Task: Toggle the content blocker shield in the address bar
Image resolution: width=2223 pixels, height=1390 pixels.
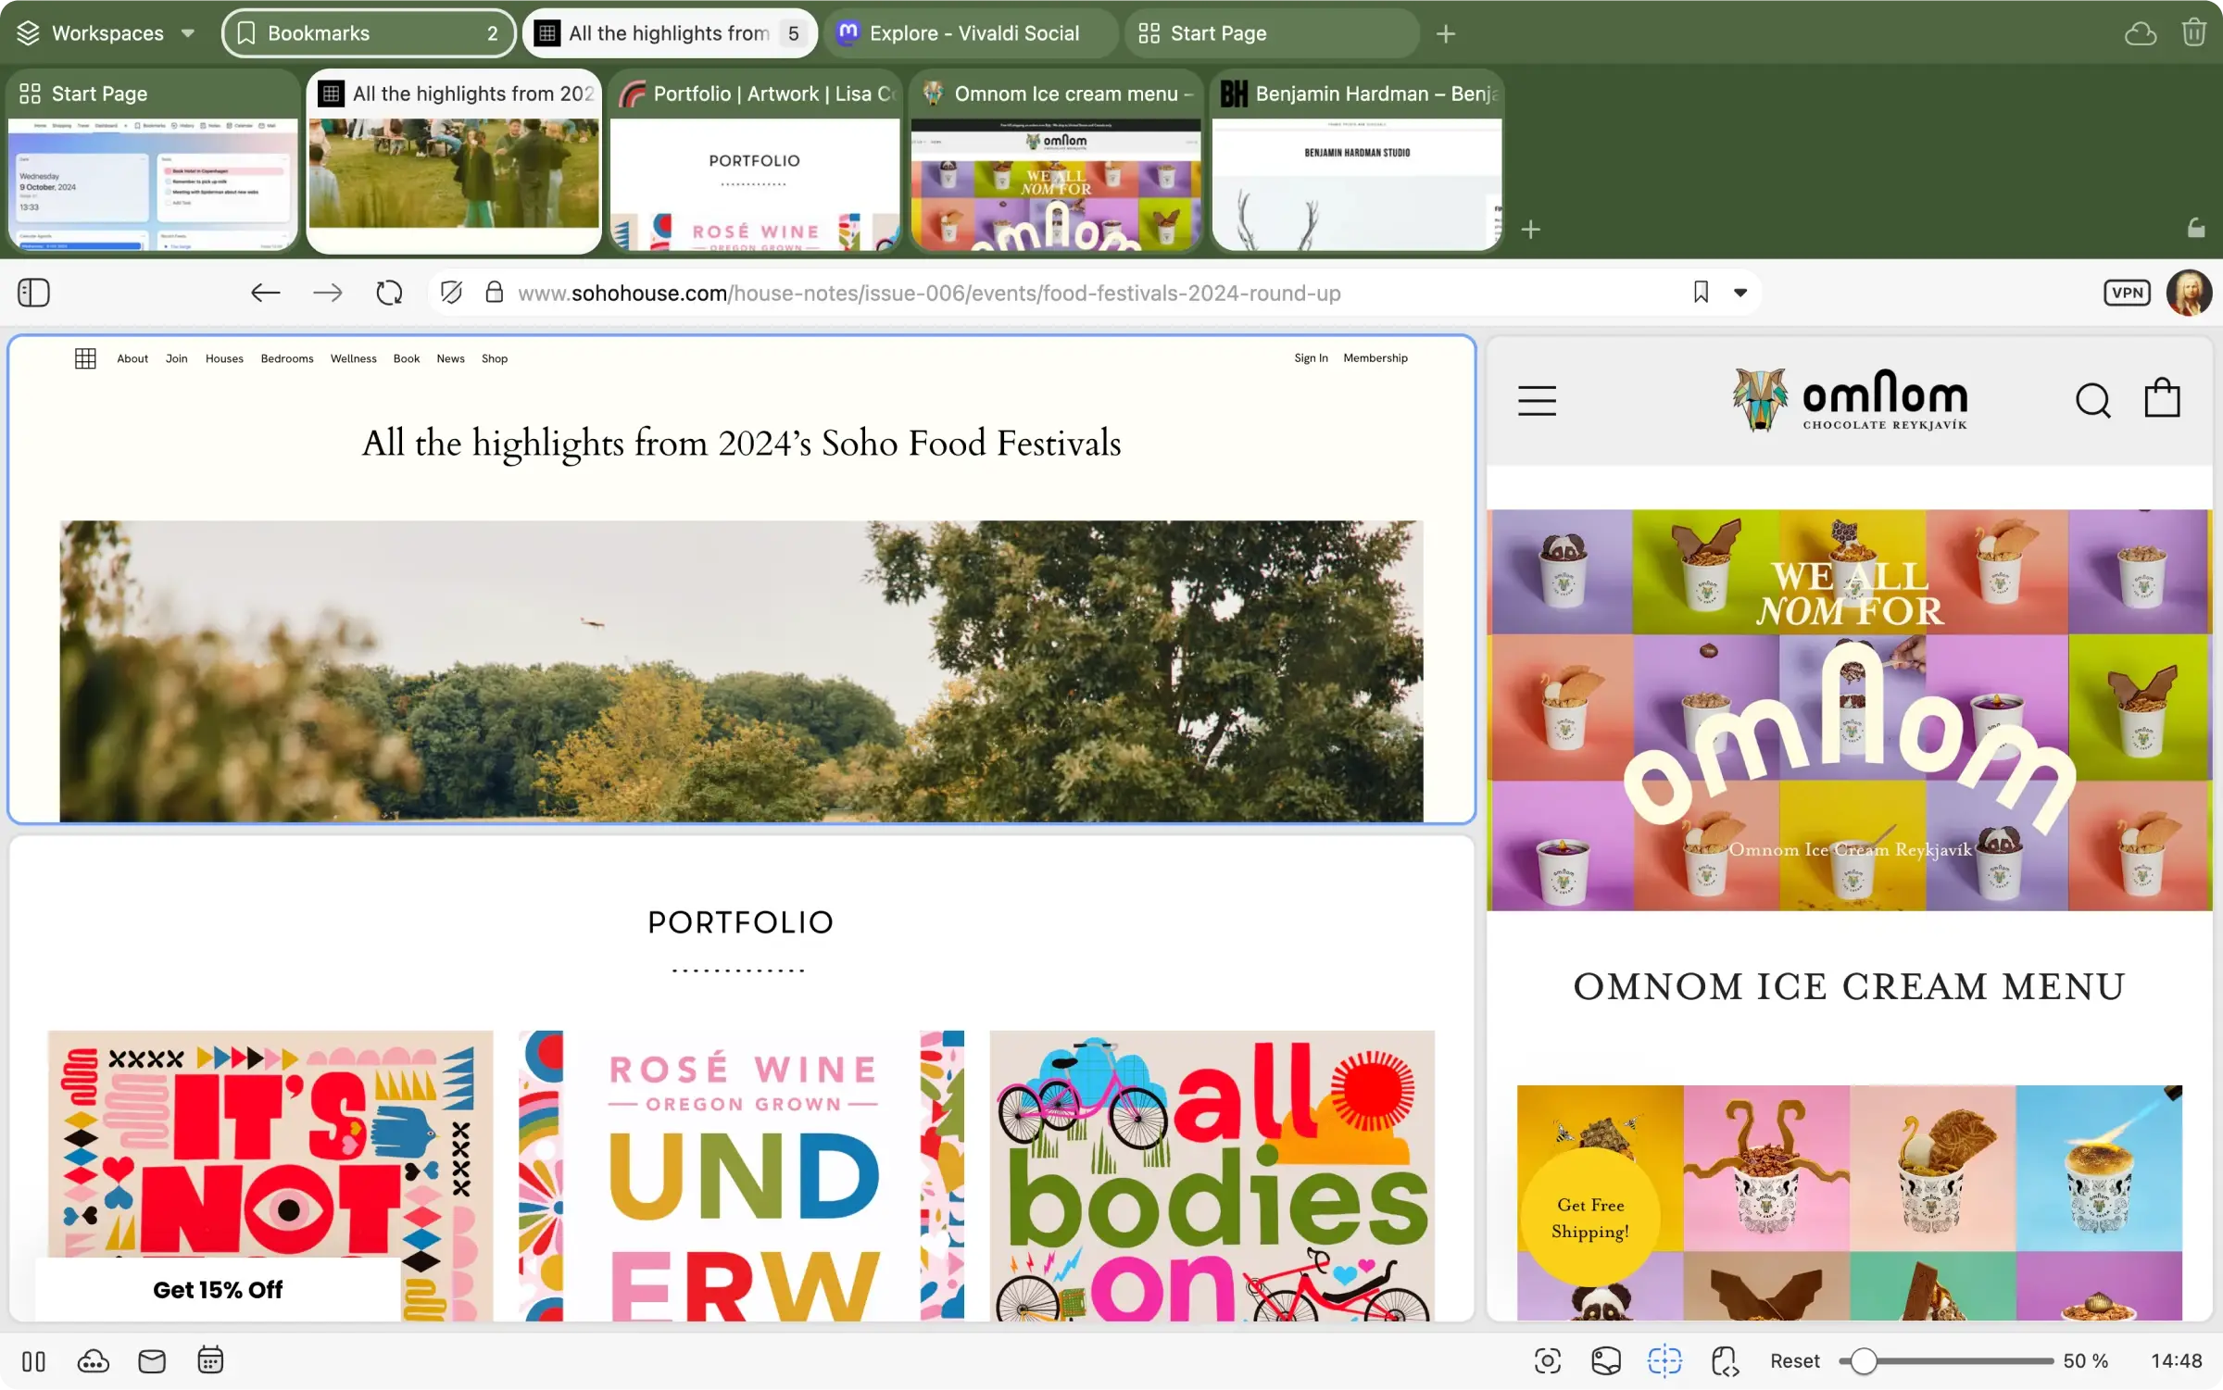Action: (451, 292)
